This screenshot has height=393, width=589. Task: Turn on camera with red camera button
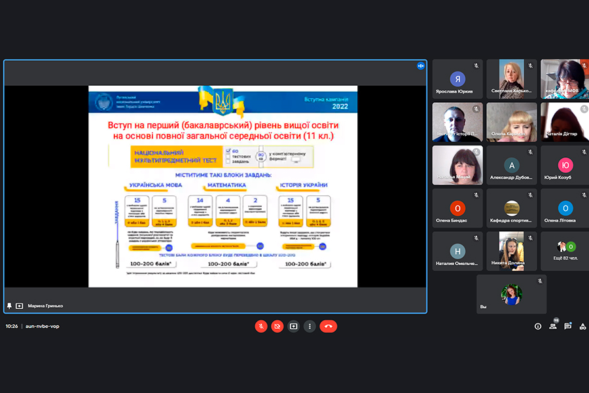(x=277, y=326)
